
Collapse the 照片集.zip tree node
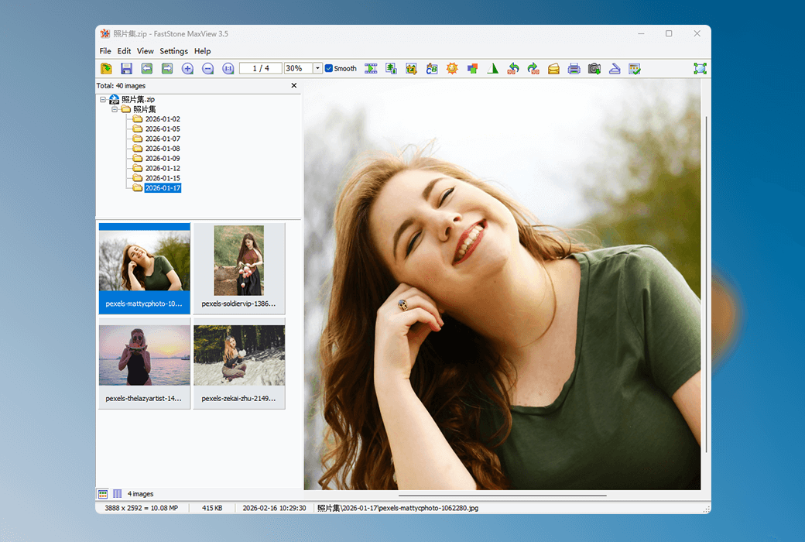coord(103,99)
